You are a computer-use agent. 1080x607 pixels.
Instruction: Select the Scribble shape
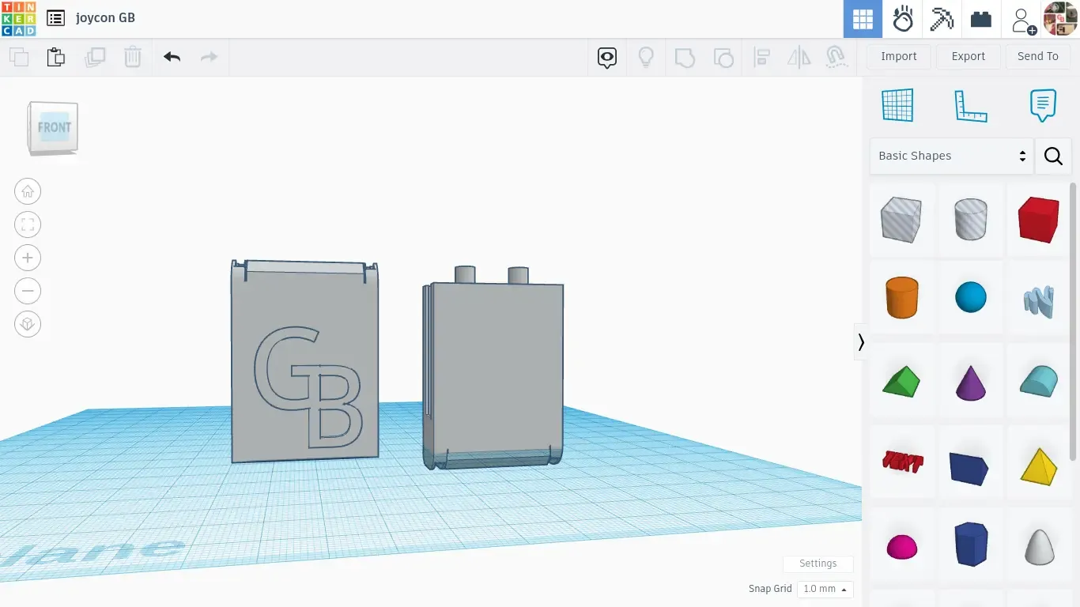tap(1038, 300)
